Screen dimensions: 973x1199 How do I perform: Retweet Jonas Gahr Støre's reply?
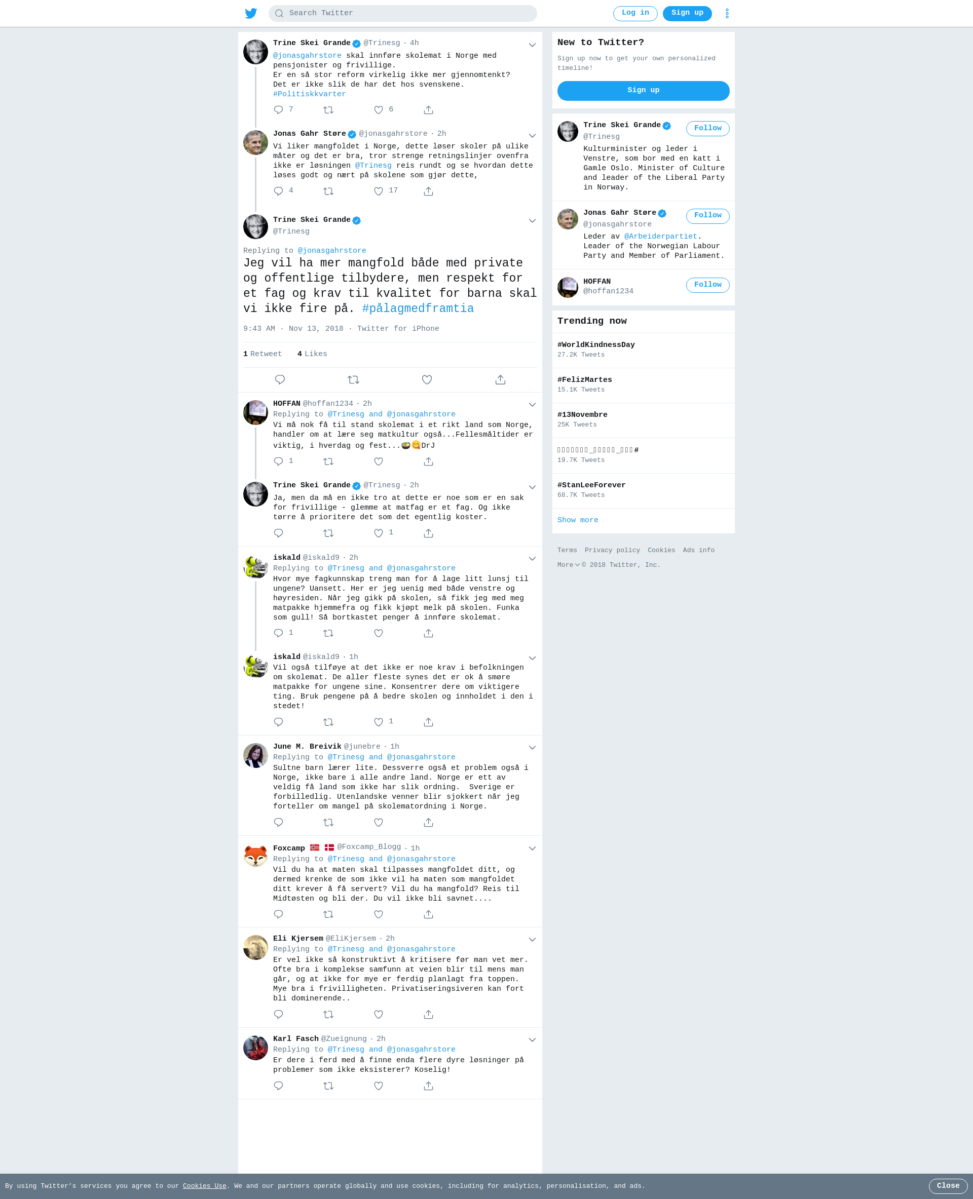pyautogui.click(x=328, y=191)
